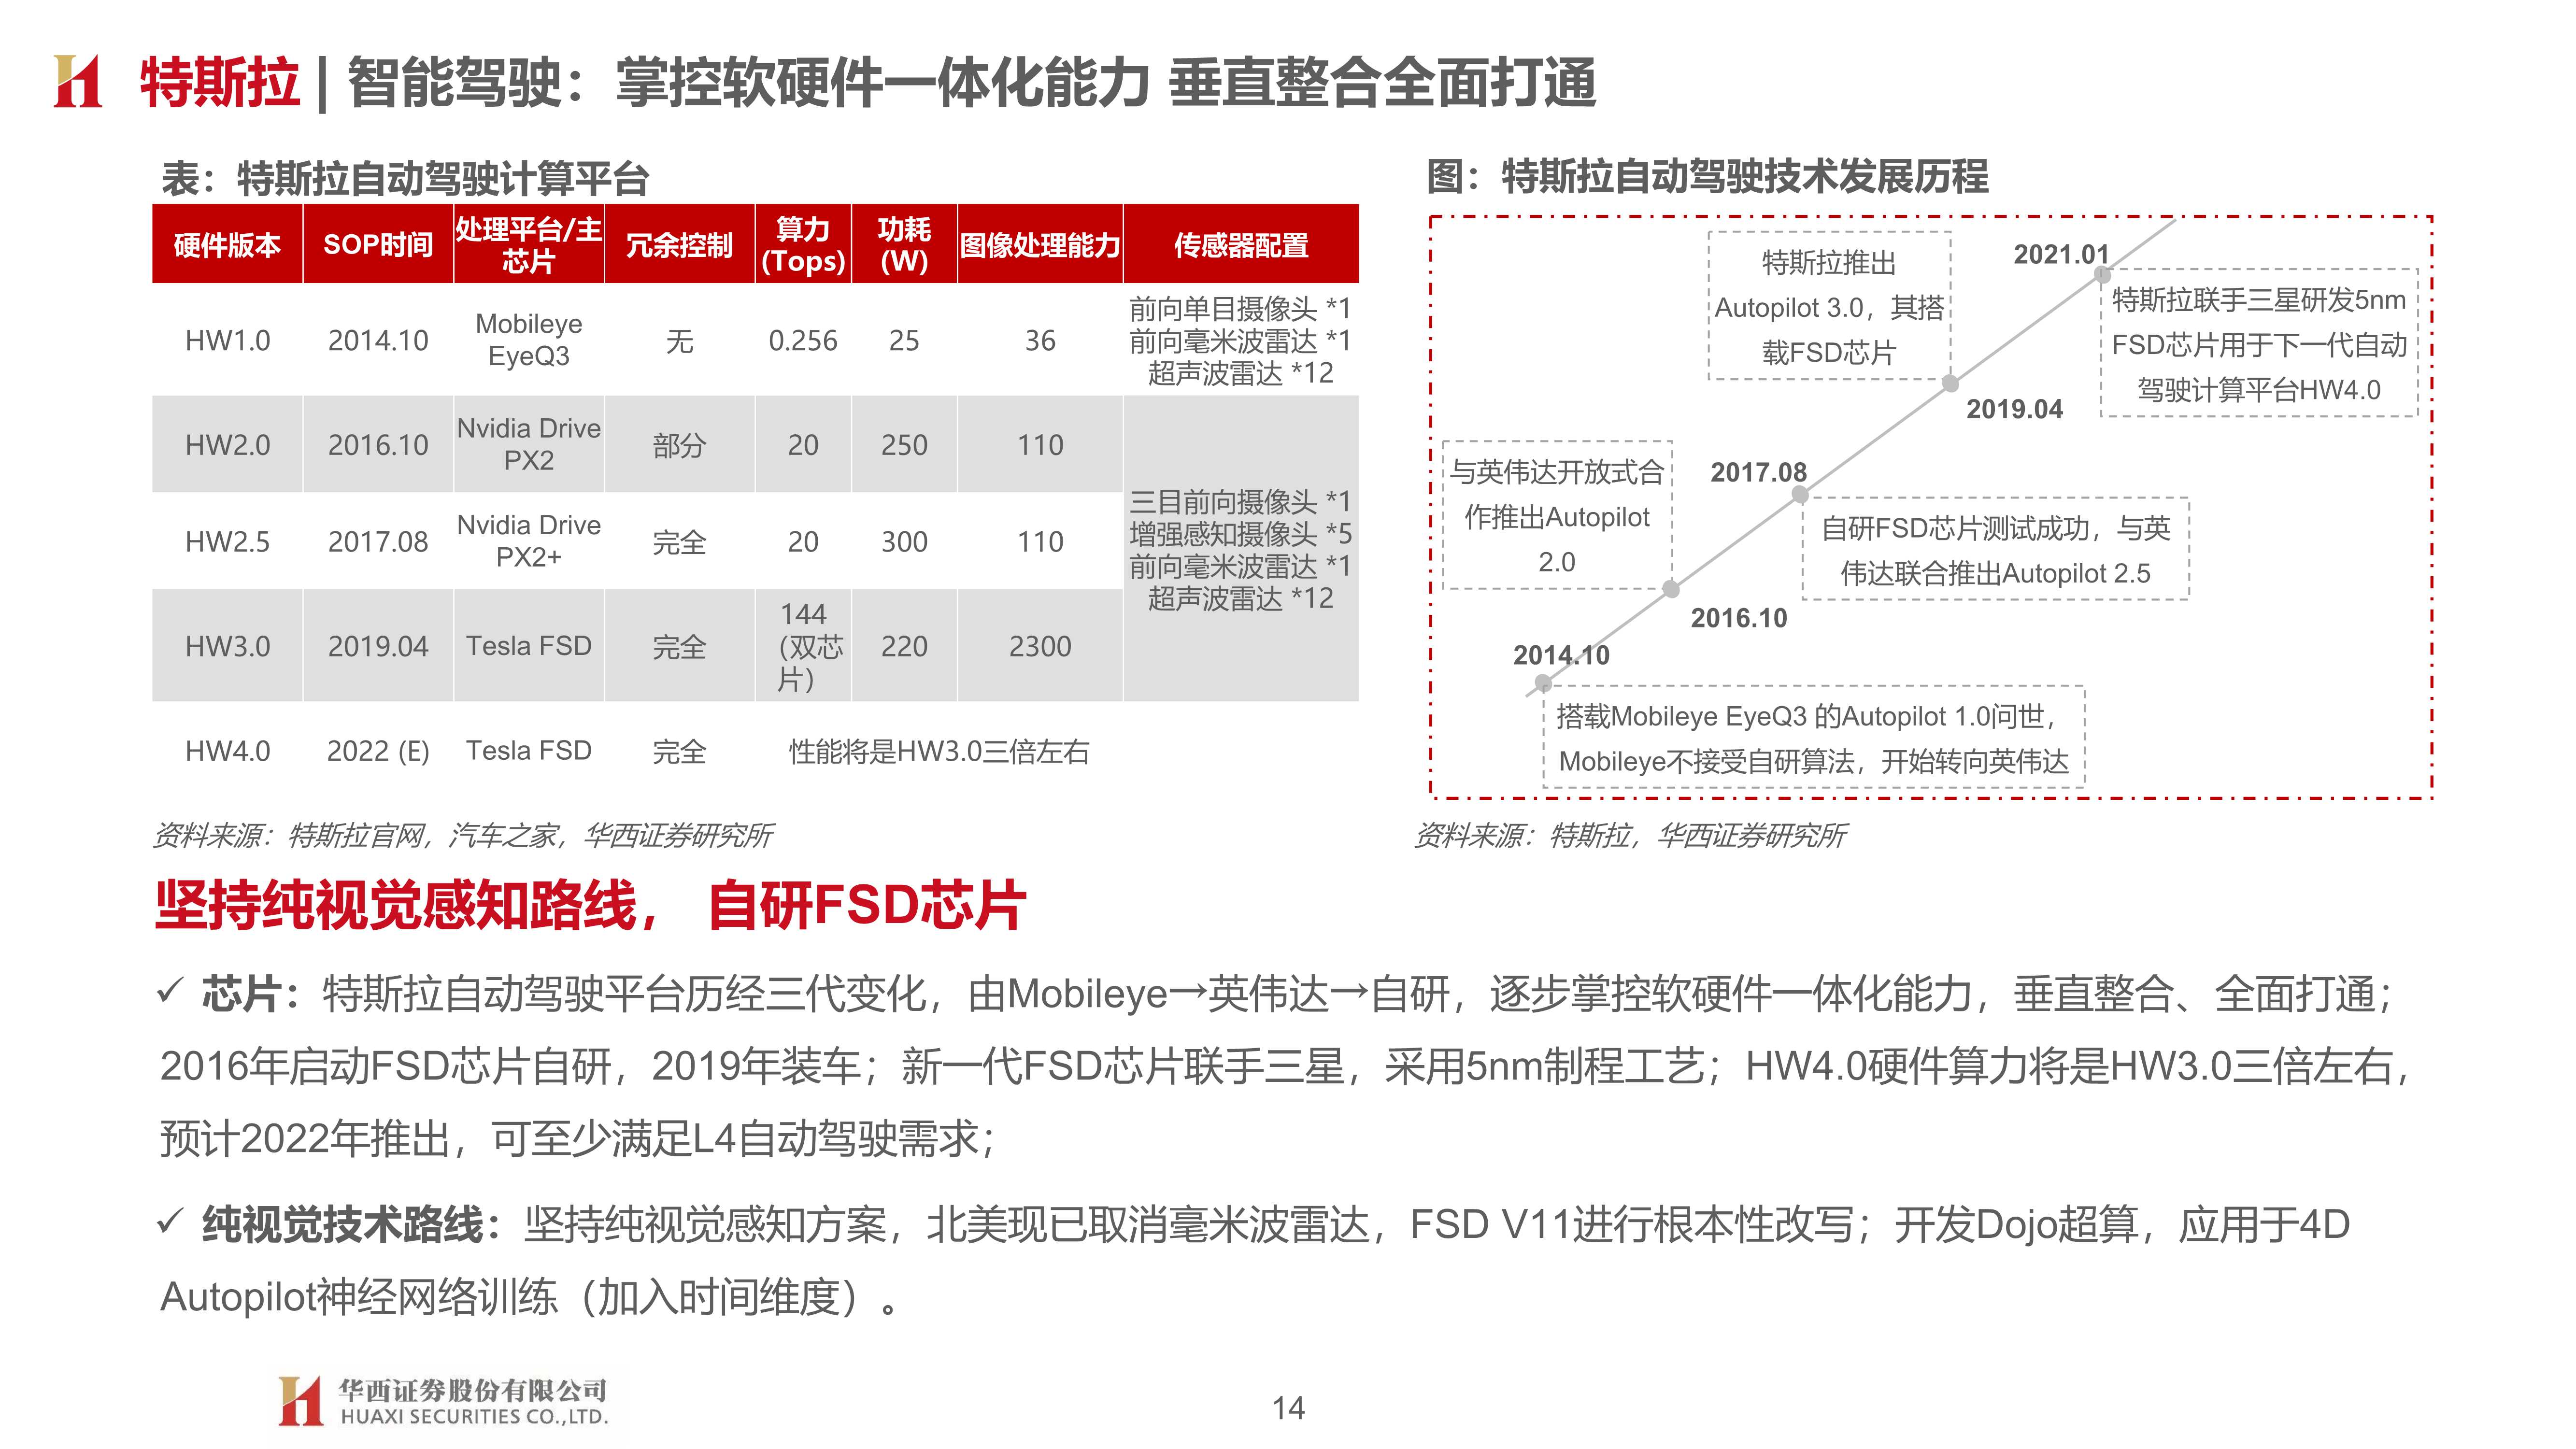Screen dimensions: 2576x1449
Task: Click HUAXI SECURITIES CO.,LTD. footer text
Action: click(x=474, y=1416)
